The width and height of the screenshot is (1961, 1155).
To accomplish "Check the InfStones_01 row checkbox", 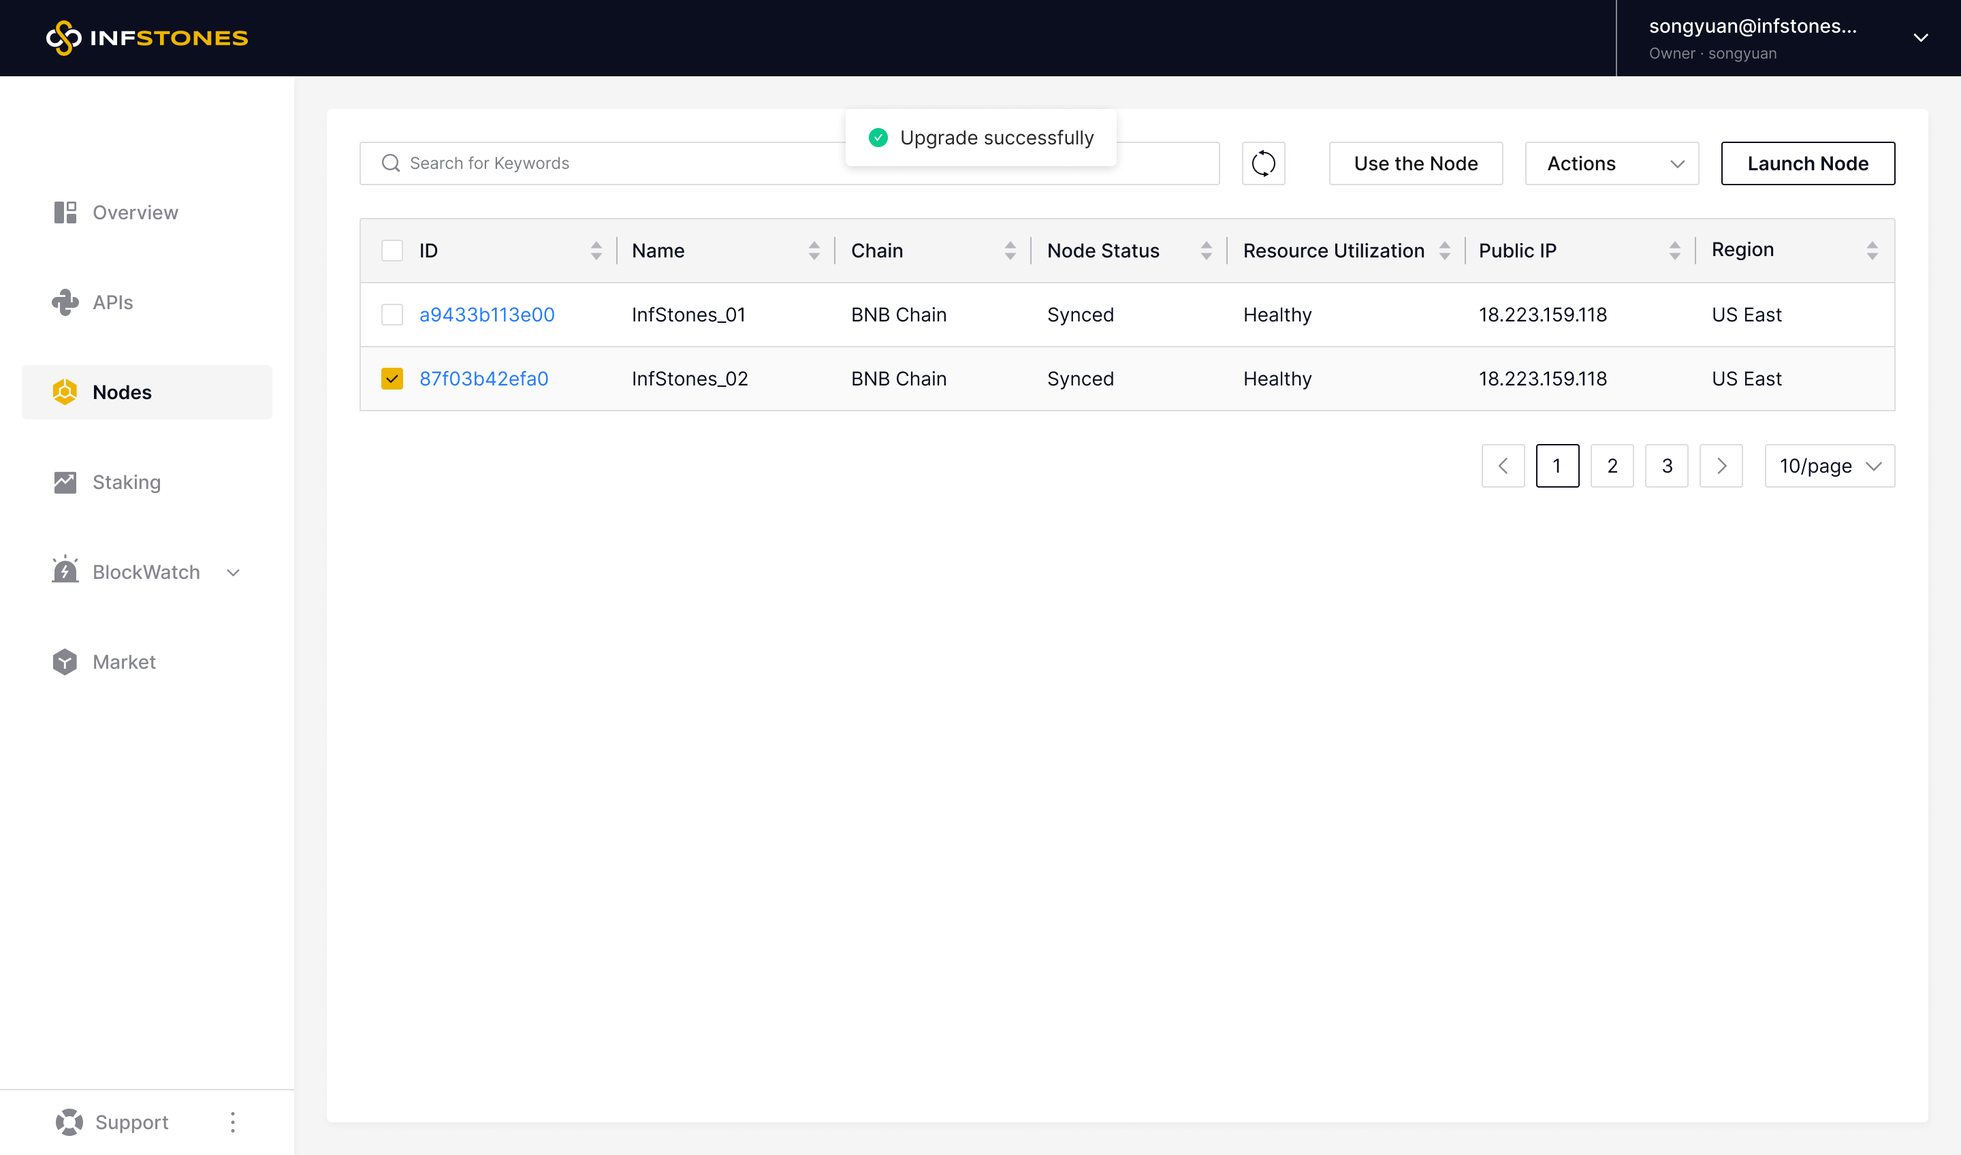I will (392, 315).
